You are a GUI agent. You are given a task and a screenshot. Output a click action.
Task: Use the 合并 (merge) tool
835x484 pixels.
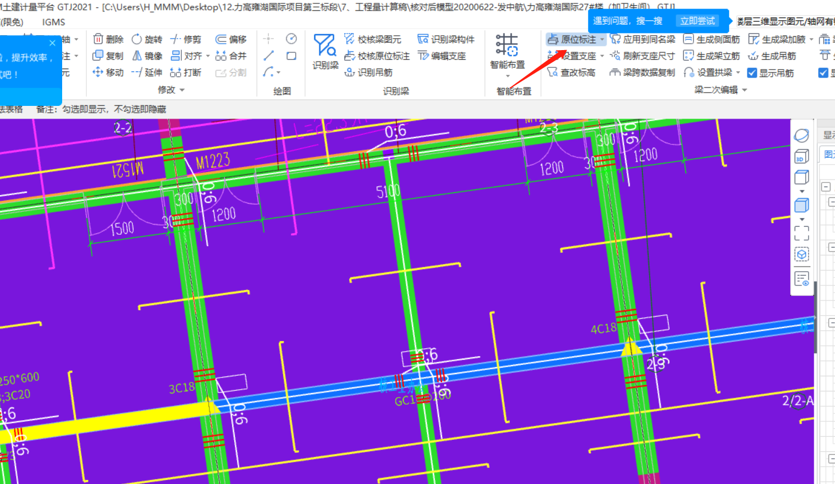tap(231, 56)
